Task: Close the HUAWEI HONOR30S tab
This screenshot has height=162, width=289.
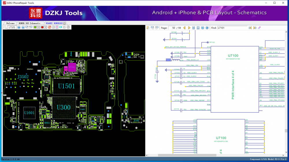Action: point(64,23)
